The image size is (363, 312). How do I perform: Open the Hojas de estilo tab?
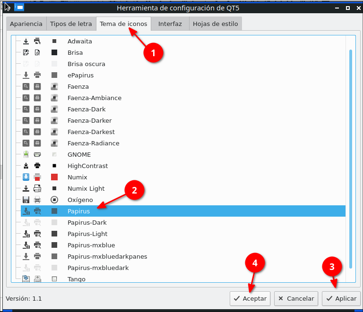(216, 24)
